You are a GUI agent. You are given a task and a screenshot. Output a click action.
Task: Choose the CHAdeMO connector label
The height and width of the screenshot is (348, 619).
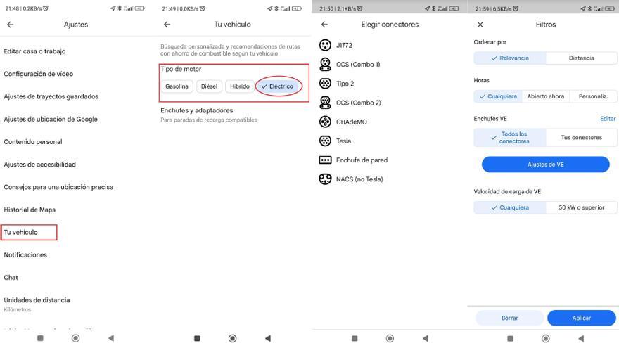(x=351, y=122)
